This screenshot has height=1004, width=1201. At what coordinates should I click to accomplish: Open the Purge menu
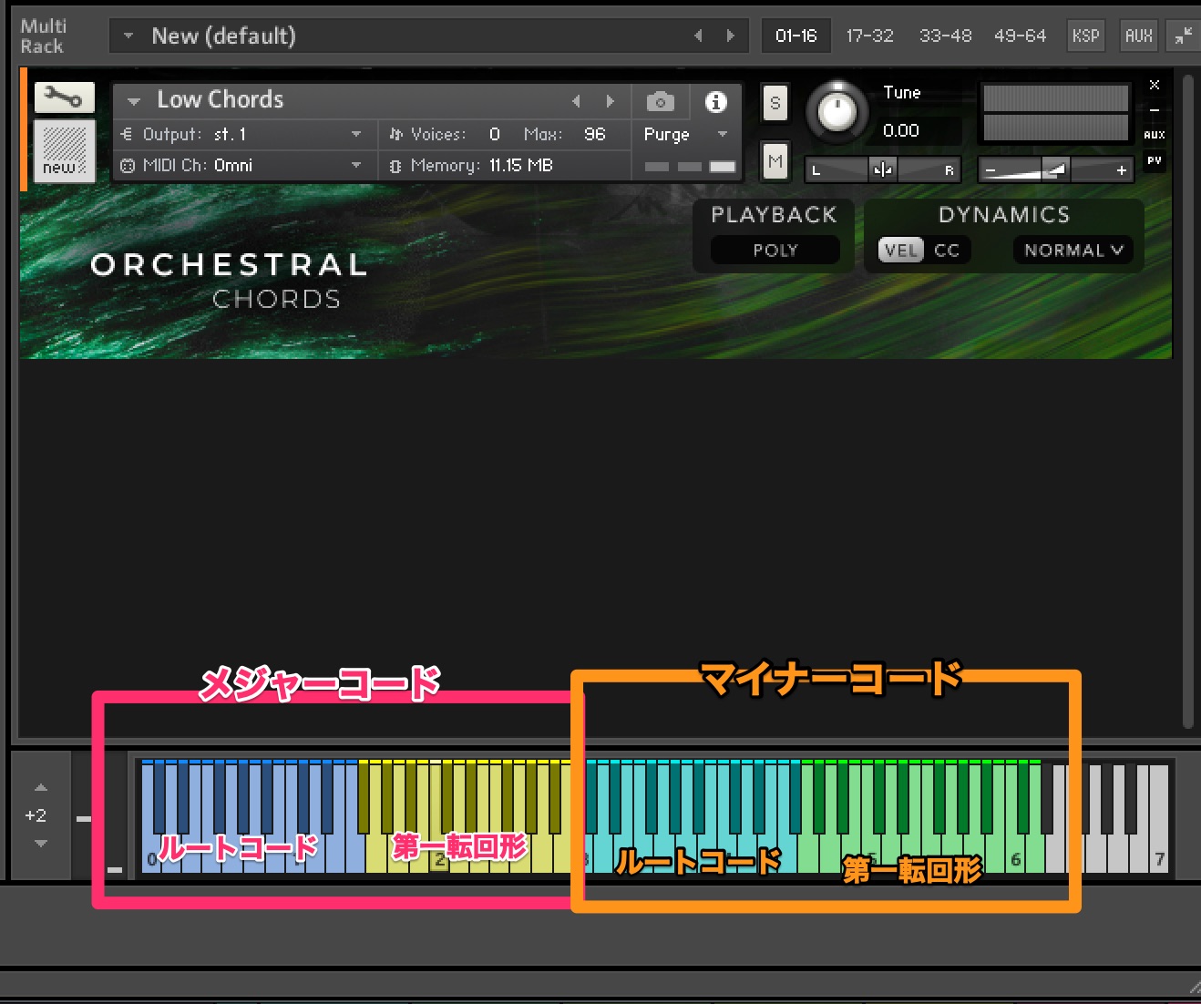pos(685,134)
